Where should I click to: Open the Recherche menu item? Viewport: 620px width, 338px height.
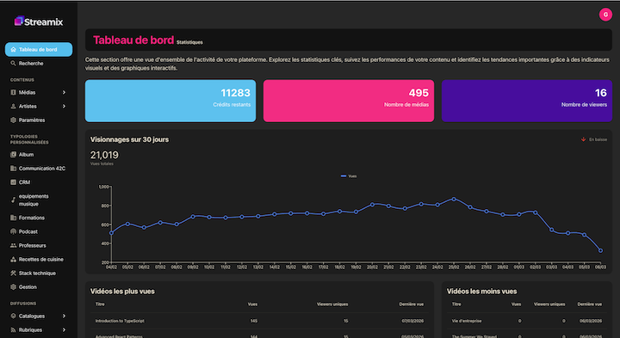pos(39,63)
